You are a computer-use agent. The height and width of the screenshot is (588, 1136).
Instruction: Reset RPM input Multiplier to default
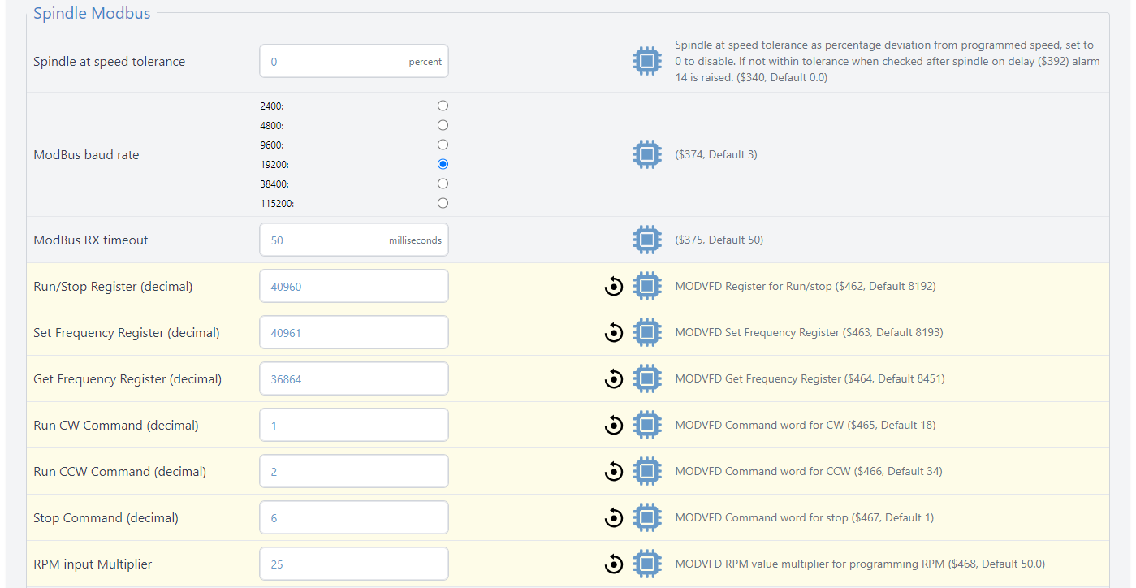coord(614,564)
